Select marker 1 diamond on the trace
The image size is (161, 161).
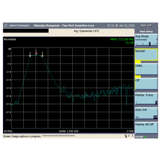[30, 56]
